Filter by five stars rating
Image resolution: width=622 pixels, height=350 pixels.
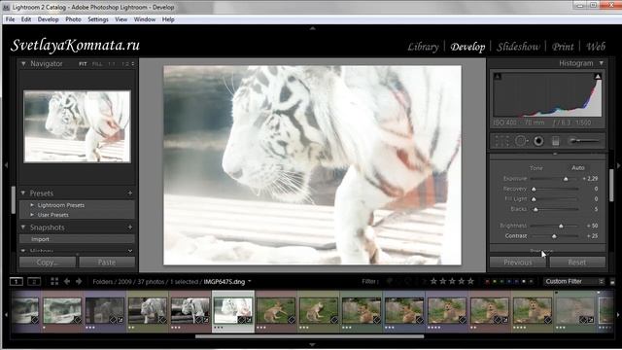click(470, 281)
